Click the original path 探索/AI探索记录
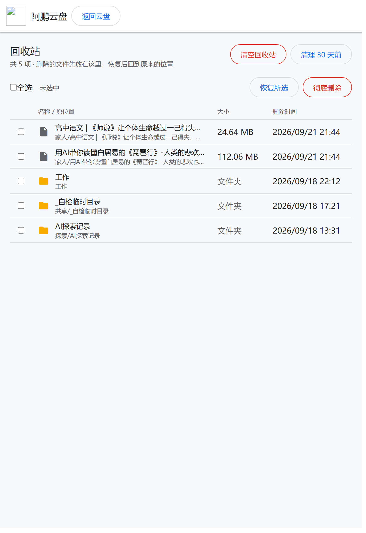Image resolution: width=366 pixels, height=533 pixels. click(x=78, y=236)
